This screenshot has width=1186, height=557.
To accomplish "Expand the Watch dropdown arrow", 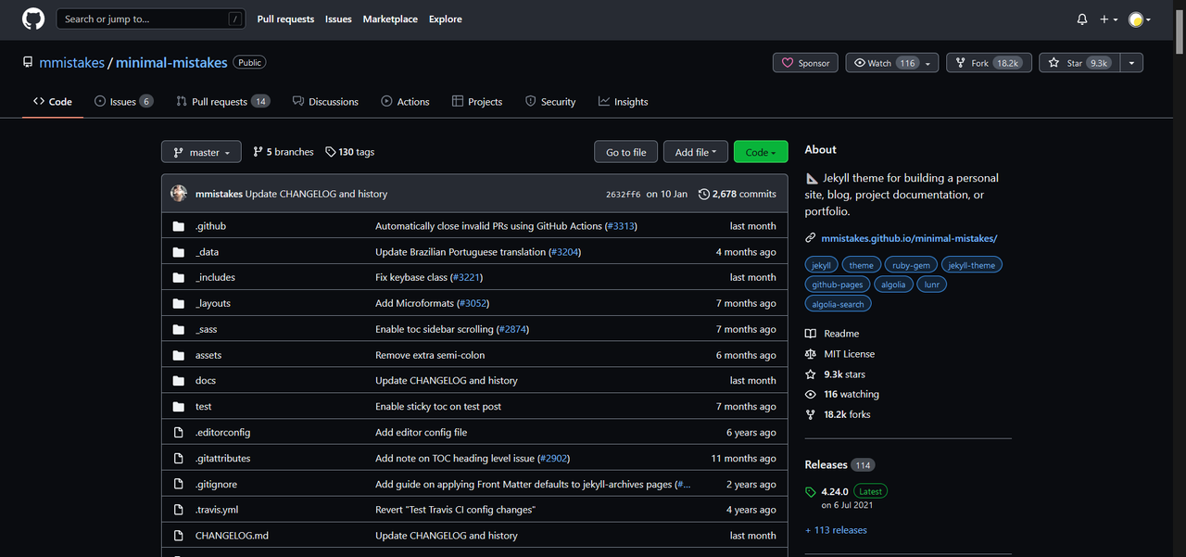I will coord(929,63).
